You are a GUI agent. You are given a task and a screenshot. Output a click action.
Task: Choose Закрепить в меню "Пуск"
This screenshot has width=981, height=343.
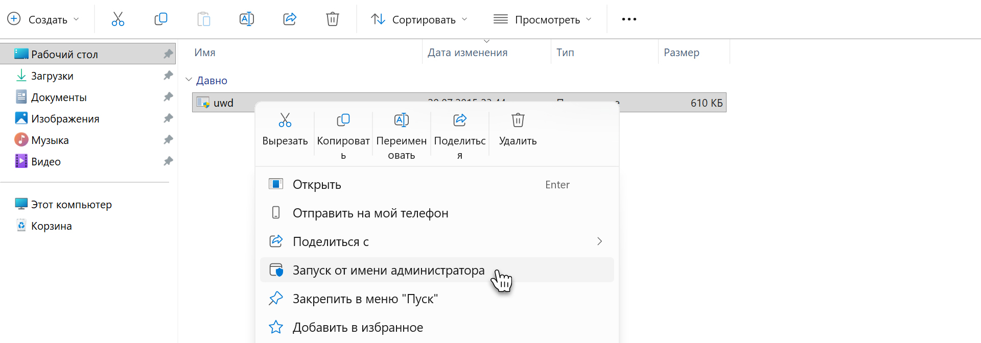pos(365,299)
